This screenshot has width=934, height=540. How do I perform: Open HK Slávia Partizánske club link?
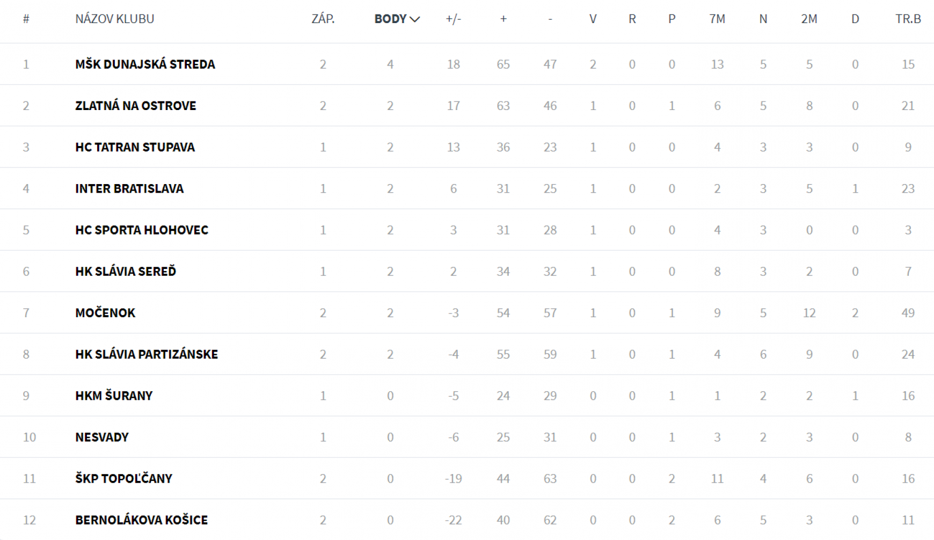pyautogui.click(x=147, y=354)
